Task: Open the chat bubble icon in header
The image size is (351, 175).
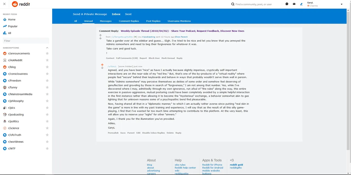Action: click(287, 4)
